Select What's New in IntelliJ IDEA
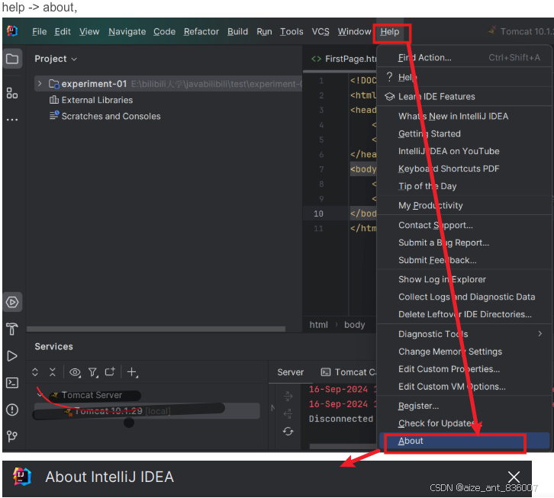Image resolution: width=554 pixels, height=498 pixels. click(465, 116)
